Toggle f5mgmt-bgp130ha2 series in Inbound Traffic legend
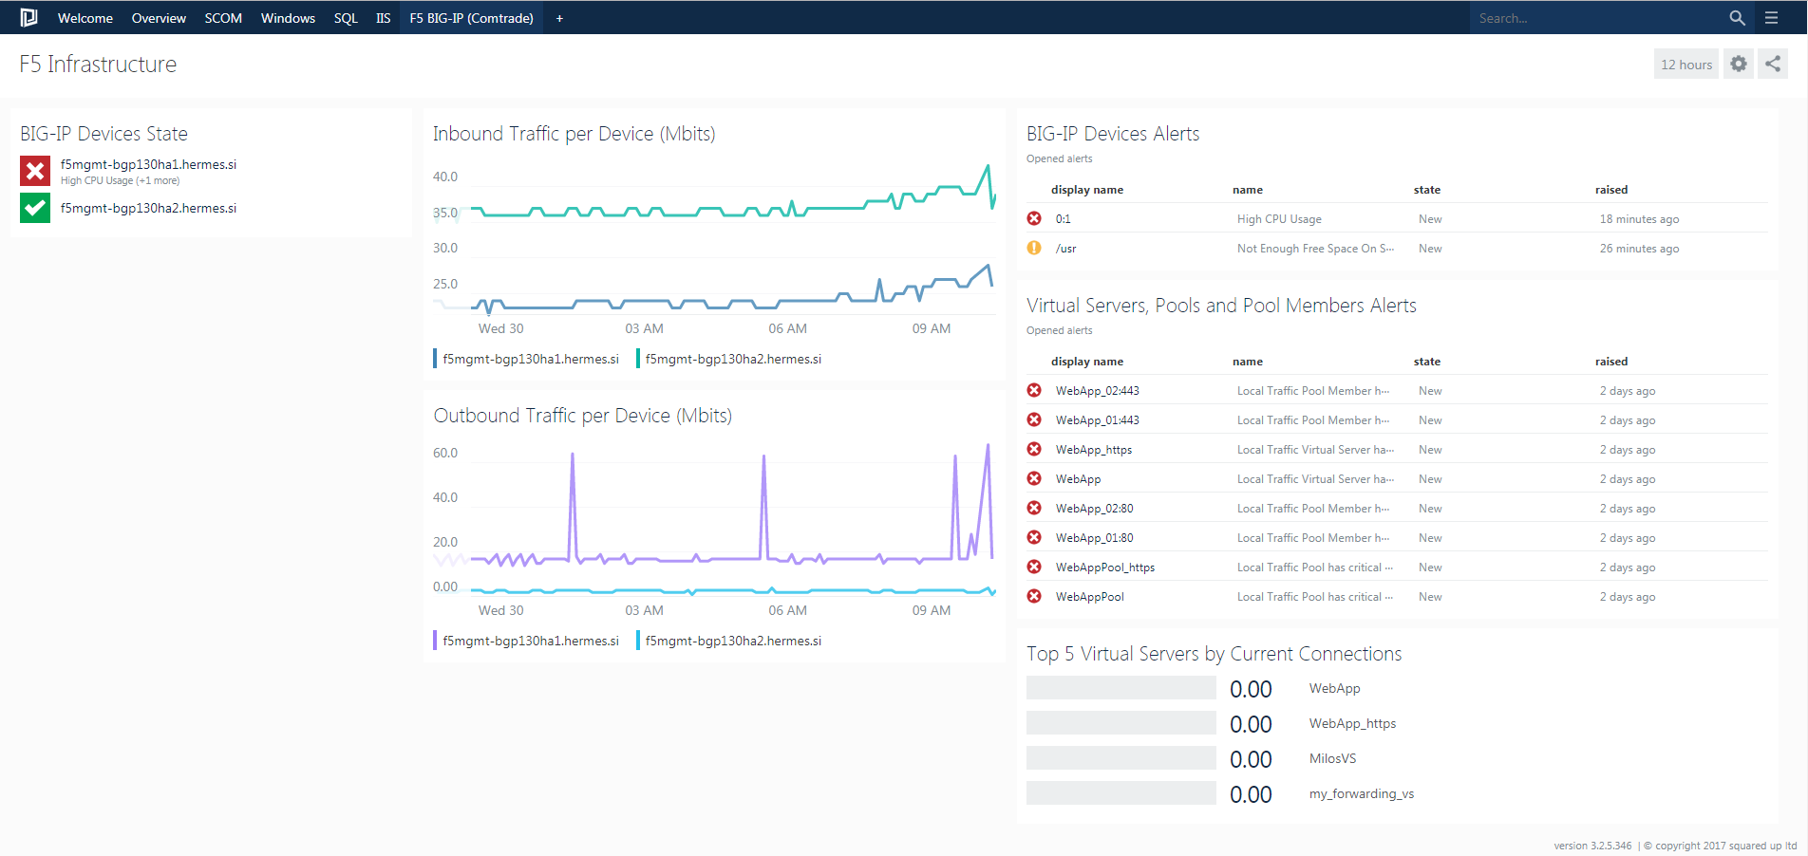1808x856 pixels. pyautogui.click(x=732, y=359)
